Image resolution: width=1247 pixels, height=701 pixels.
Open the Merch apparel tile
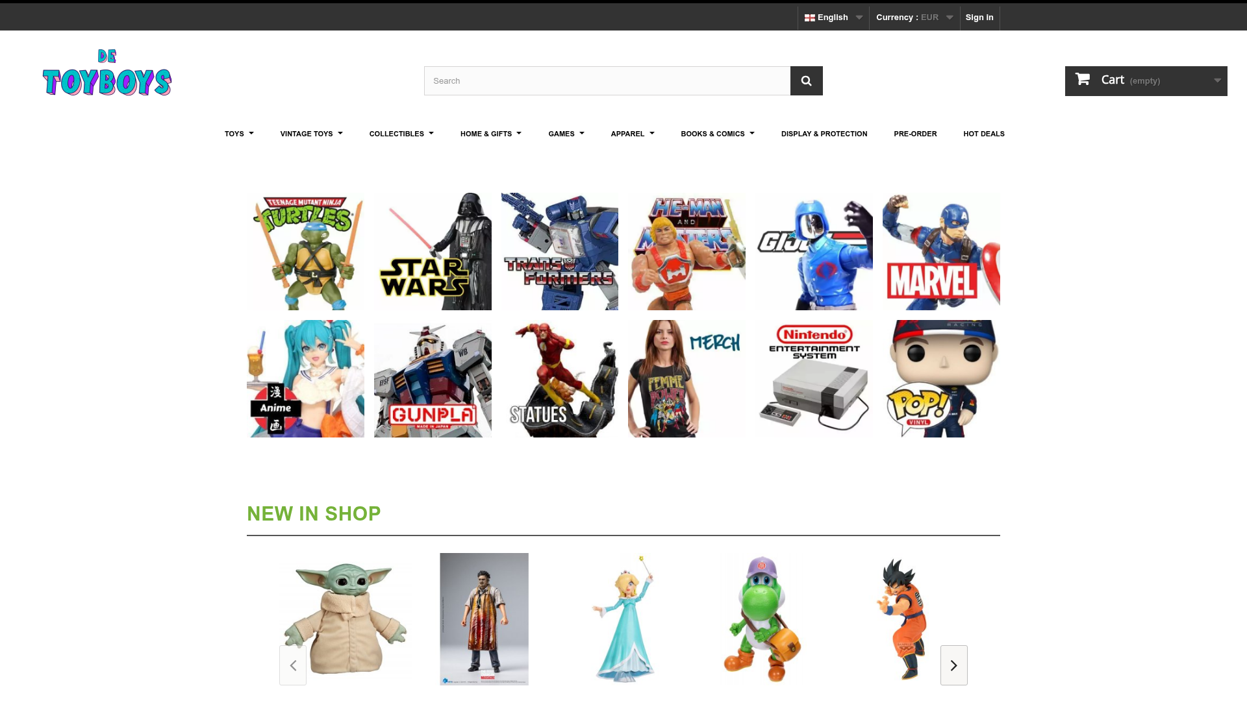pyautogui.click(x=686, y=378)
